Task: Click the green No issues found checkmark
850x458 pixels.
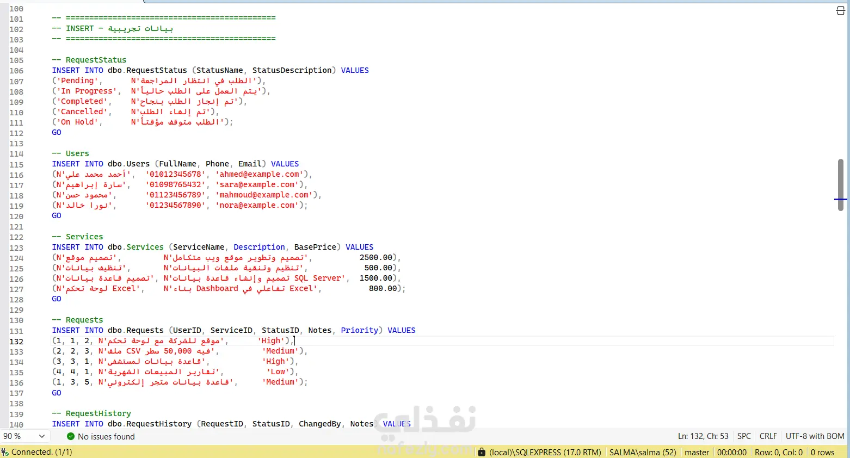Action: point(71,436)
